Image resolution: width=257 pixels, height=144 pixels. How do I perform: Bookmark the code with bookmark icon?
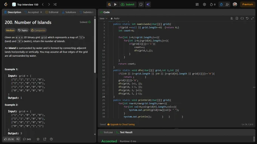237,18
